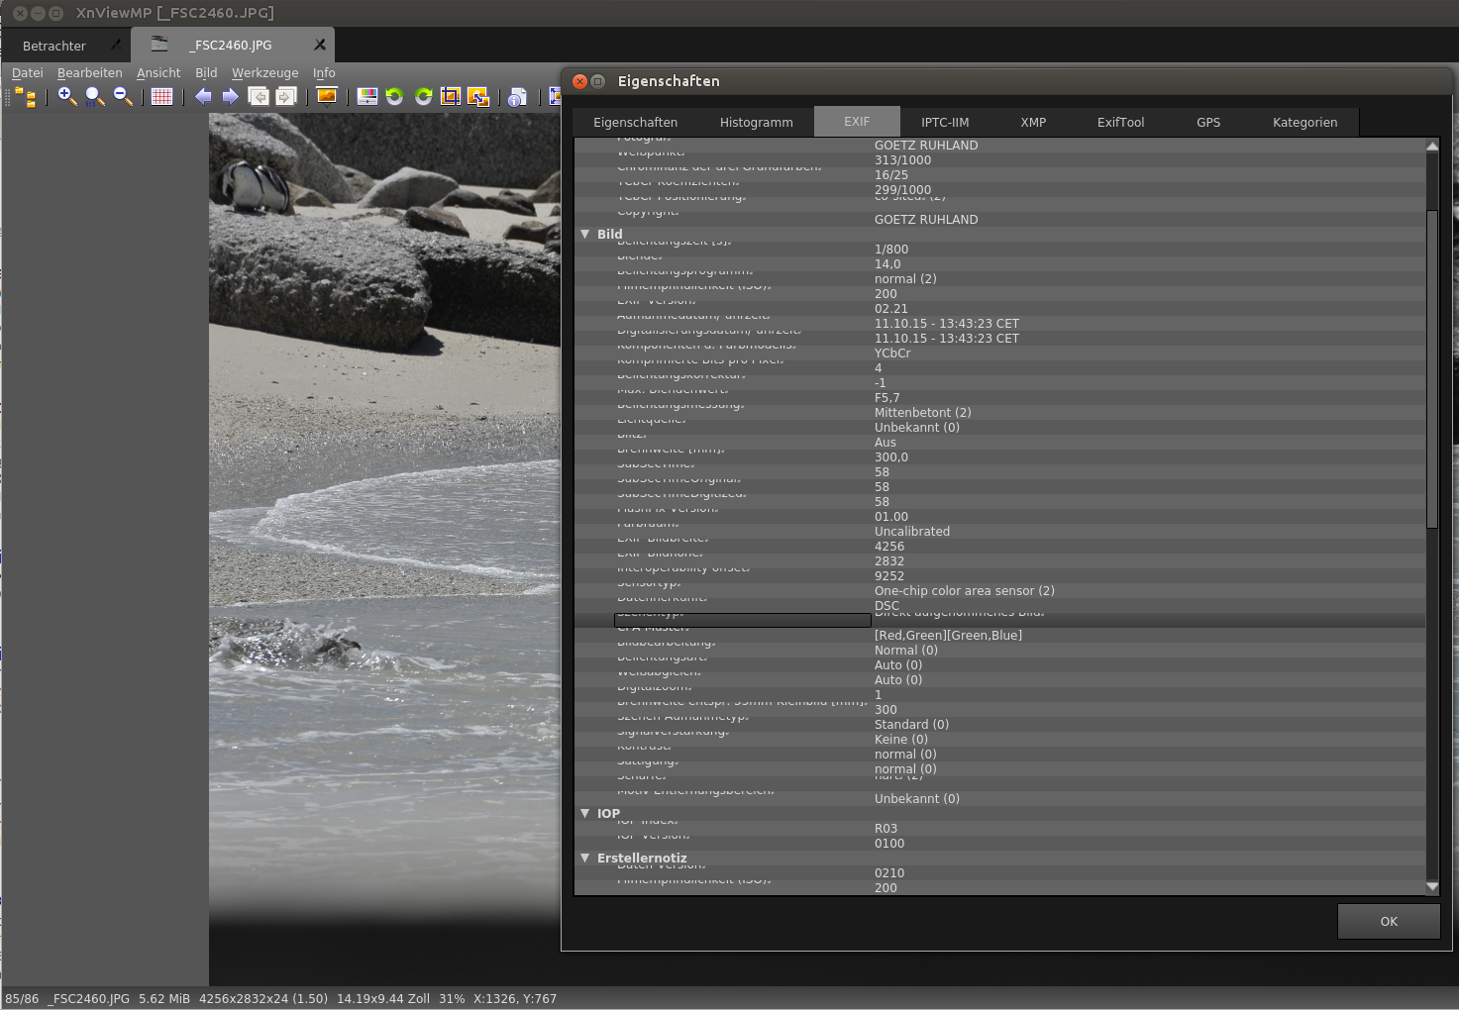Collapse the IOP section

point(584,813)
